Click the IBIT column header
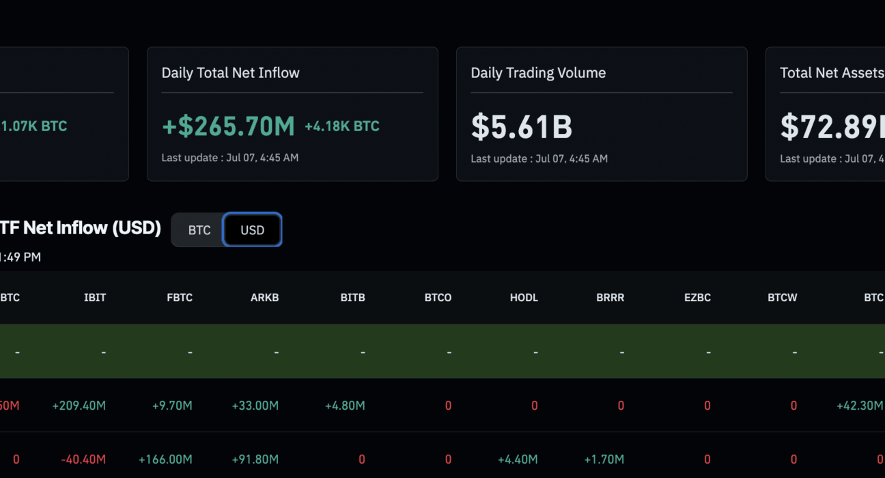This screenshot has height=478, width=885. click(95, 298)
